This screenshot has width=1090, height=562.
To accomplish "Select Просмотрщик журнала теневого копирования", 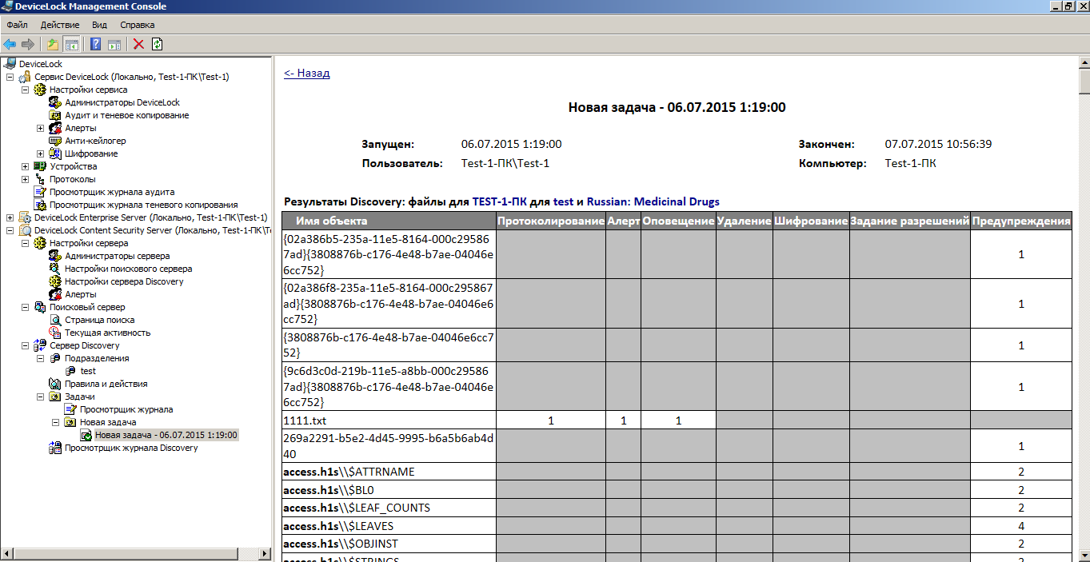I will click(x=143, y=205).
